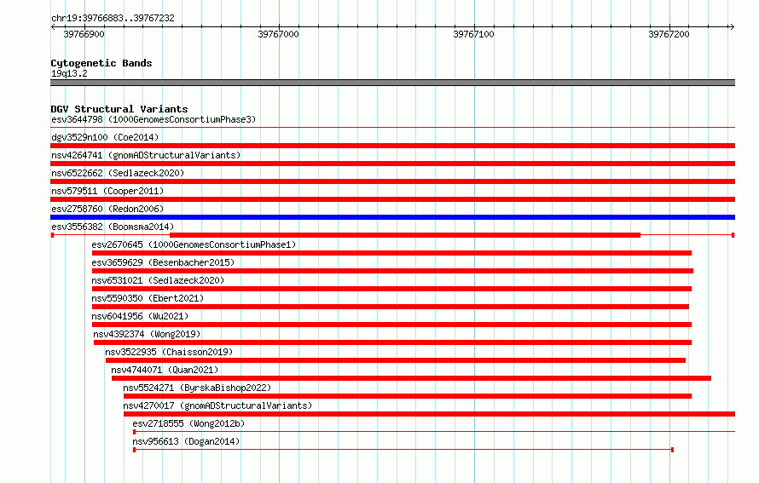Click the red bar under dgv3529n100
Screen dimensions: 759x483
coord(392,146)
